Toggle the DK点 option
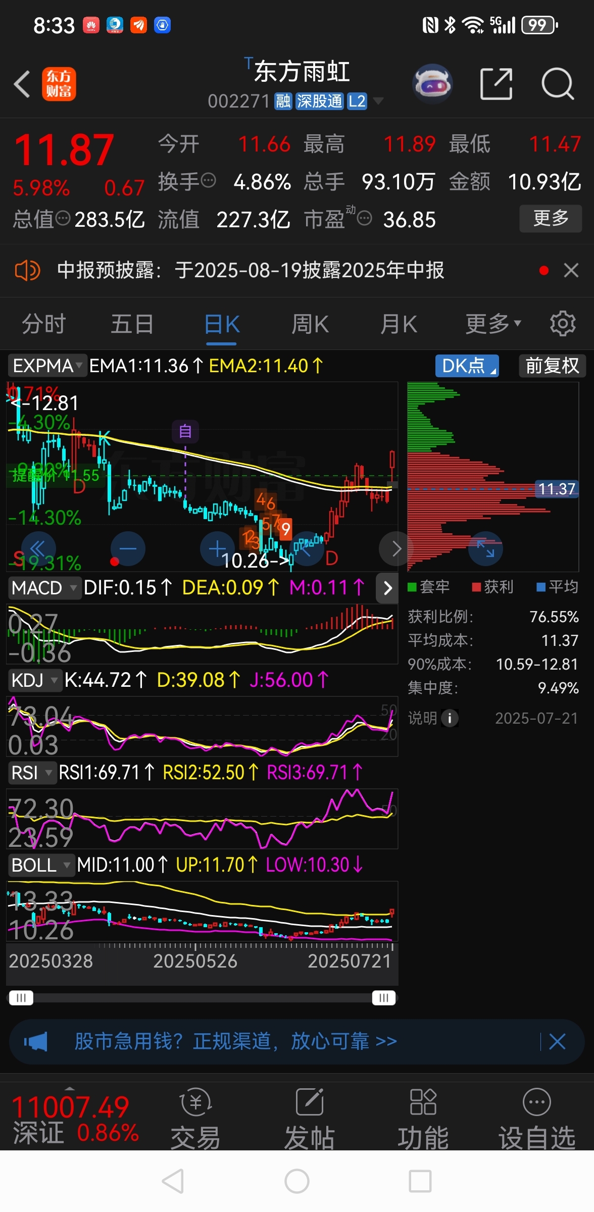The height and width of the screenshot is (1212, 594). (x=467, y=366)
